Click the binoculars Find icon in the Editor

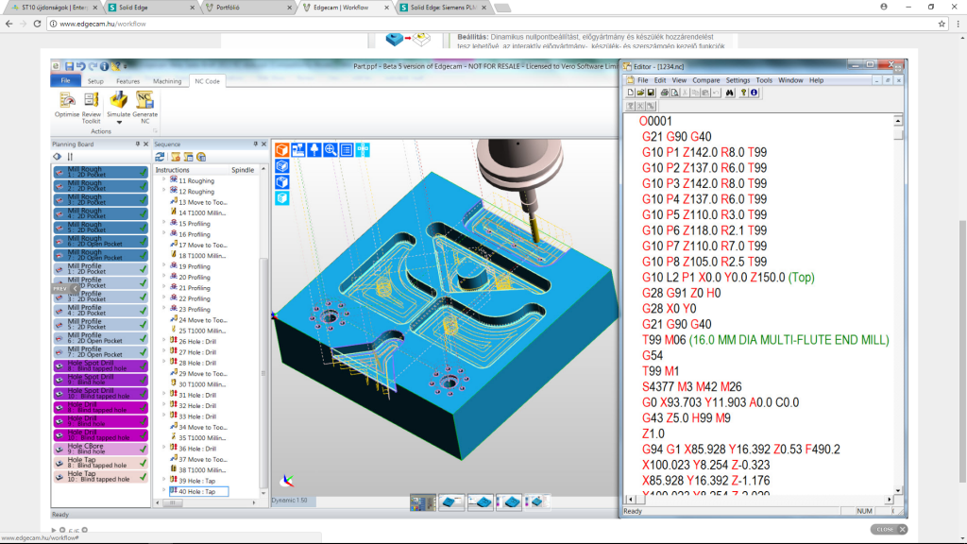point(730,93)
